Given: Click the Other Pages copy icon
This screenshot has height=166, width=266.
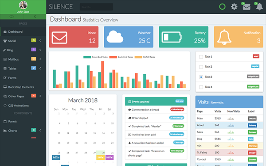Looking at the screenshot, I should pyautogui.click(x=5, y=96).
